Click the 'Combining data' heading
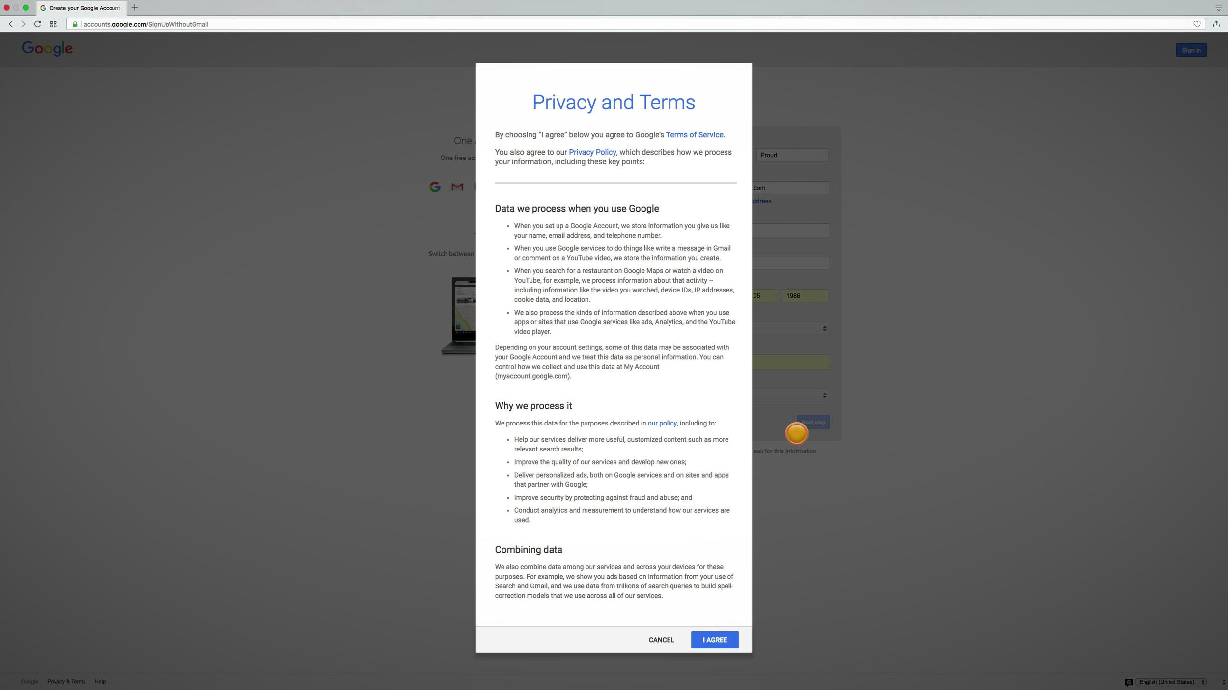The width and height of the screenshot is (1228, 690). [x=529, y=550]
